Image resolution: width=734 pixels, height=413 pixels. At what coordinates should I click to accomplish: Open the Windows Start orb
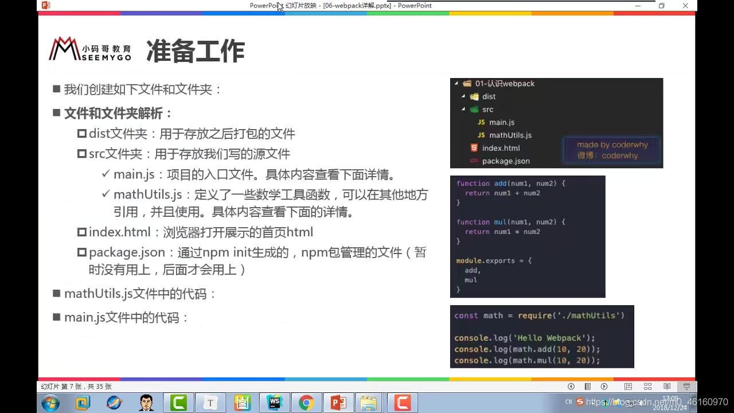point(50,403)
